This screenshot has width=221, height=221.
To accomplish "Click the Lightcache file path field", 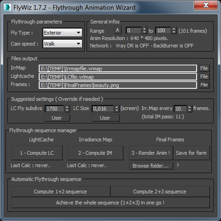I will [118, 77].
